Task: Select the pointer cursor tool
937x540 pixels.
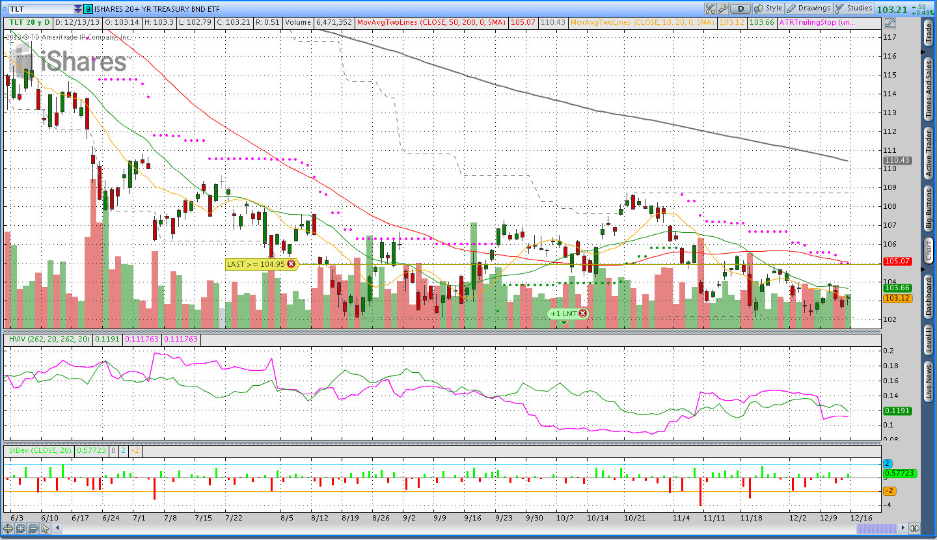Action: click(x=45, y=528)
